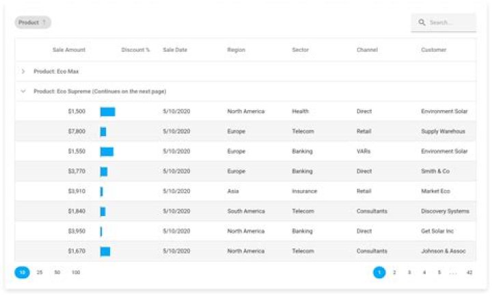
Task: Select page size 100
Action: point(76,272)
